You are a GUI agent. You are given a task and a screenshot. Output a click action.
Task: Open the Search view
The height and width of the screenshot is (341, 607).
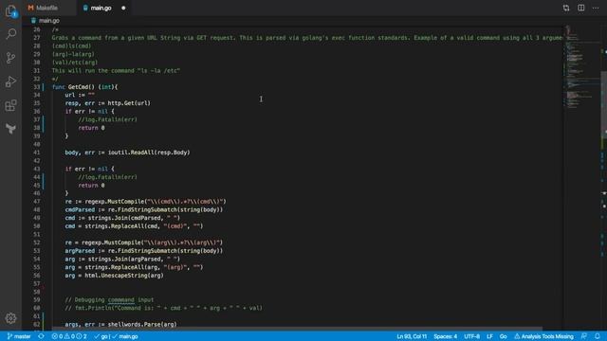[10, 34]
